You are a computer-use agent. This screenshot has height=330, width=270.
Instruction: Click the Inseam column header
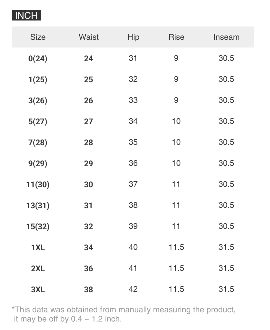[226, 37]
